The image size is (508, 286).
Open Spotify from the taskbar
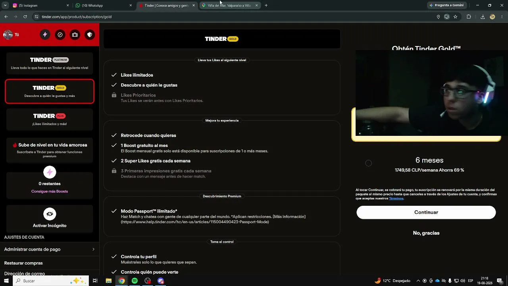[135, 281]
